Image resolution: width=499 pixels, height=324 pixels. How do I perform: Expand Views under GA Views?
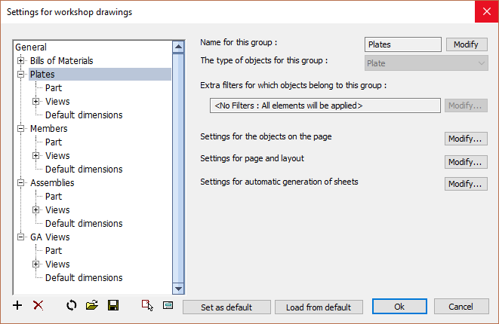pos(35,264)
